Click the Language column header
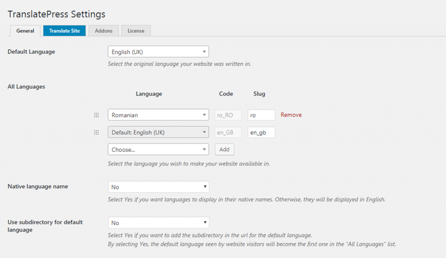The width and height of the screenshot is (446, 258). tap(149, 94)
